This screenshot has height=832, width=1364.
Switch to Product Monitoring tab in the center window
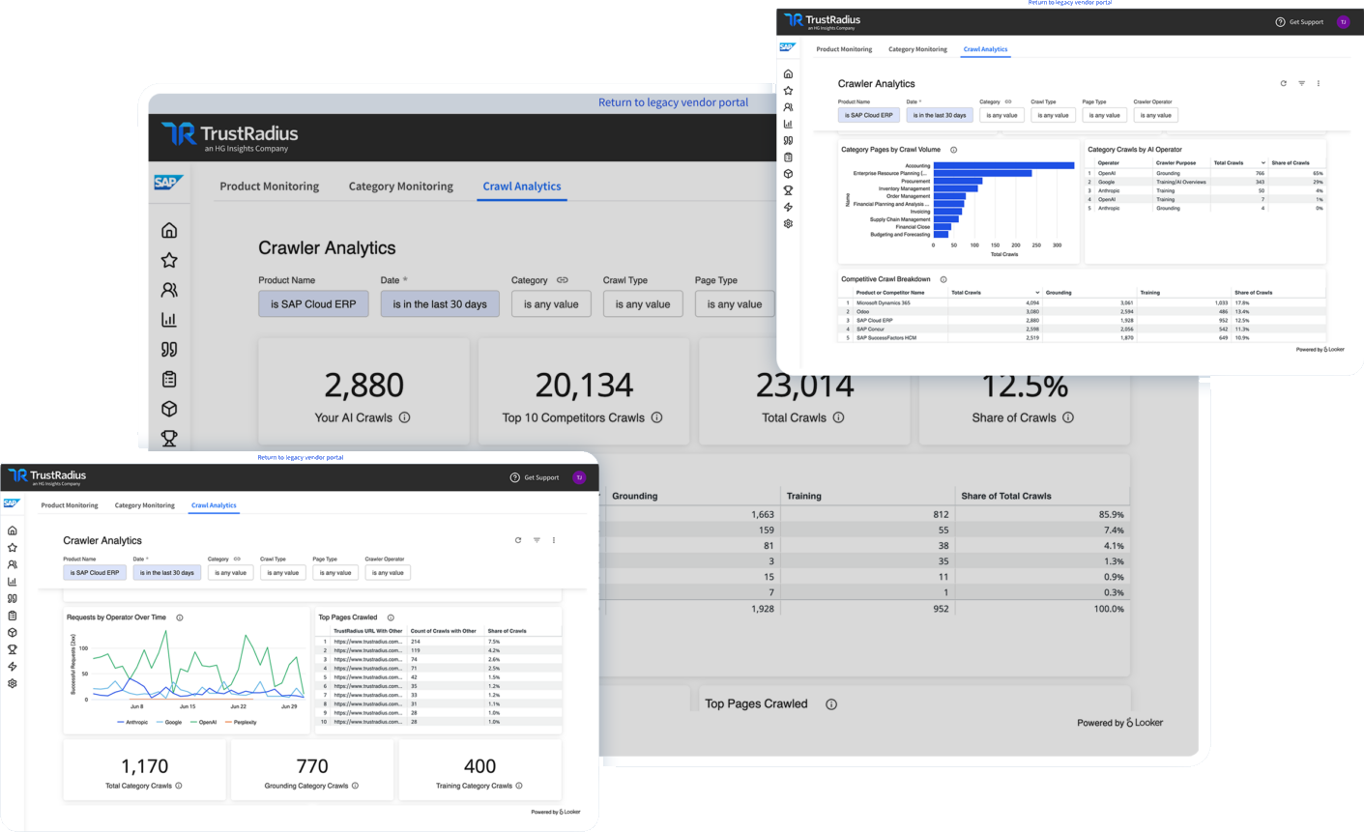[269, 186]
